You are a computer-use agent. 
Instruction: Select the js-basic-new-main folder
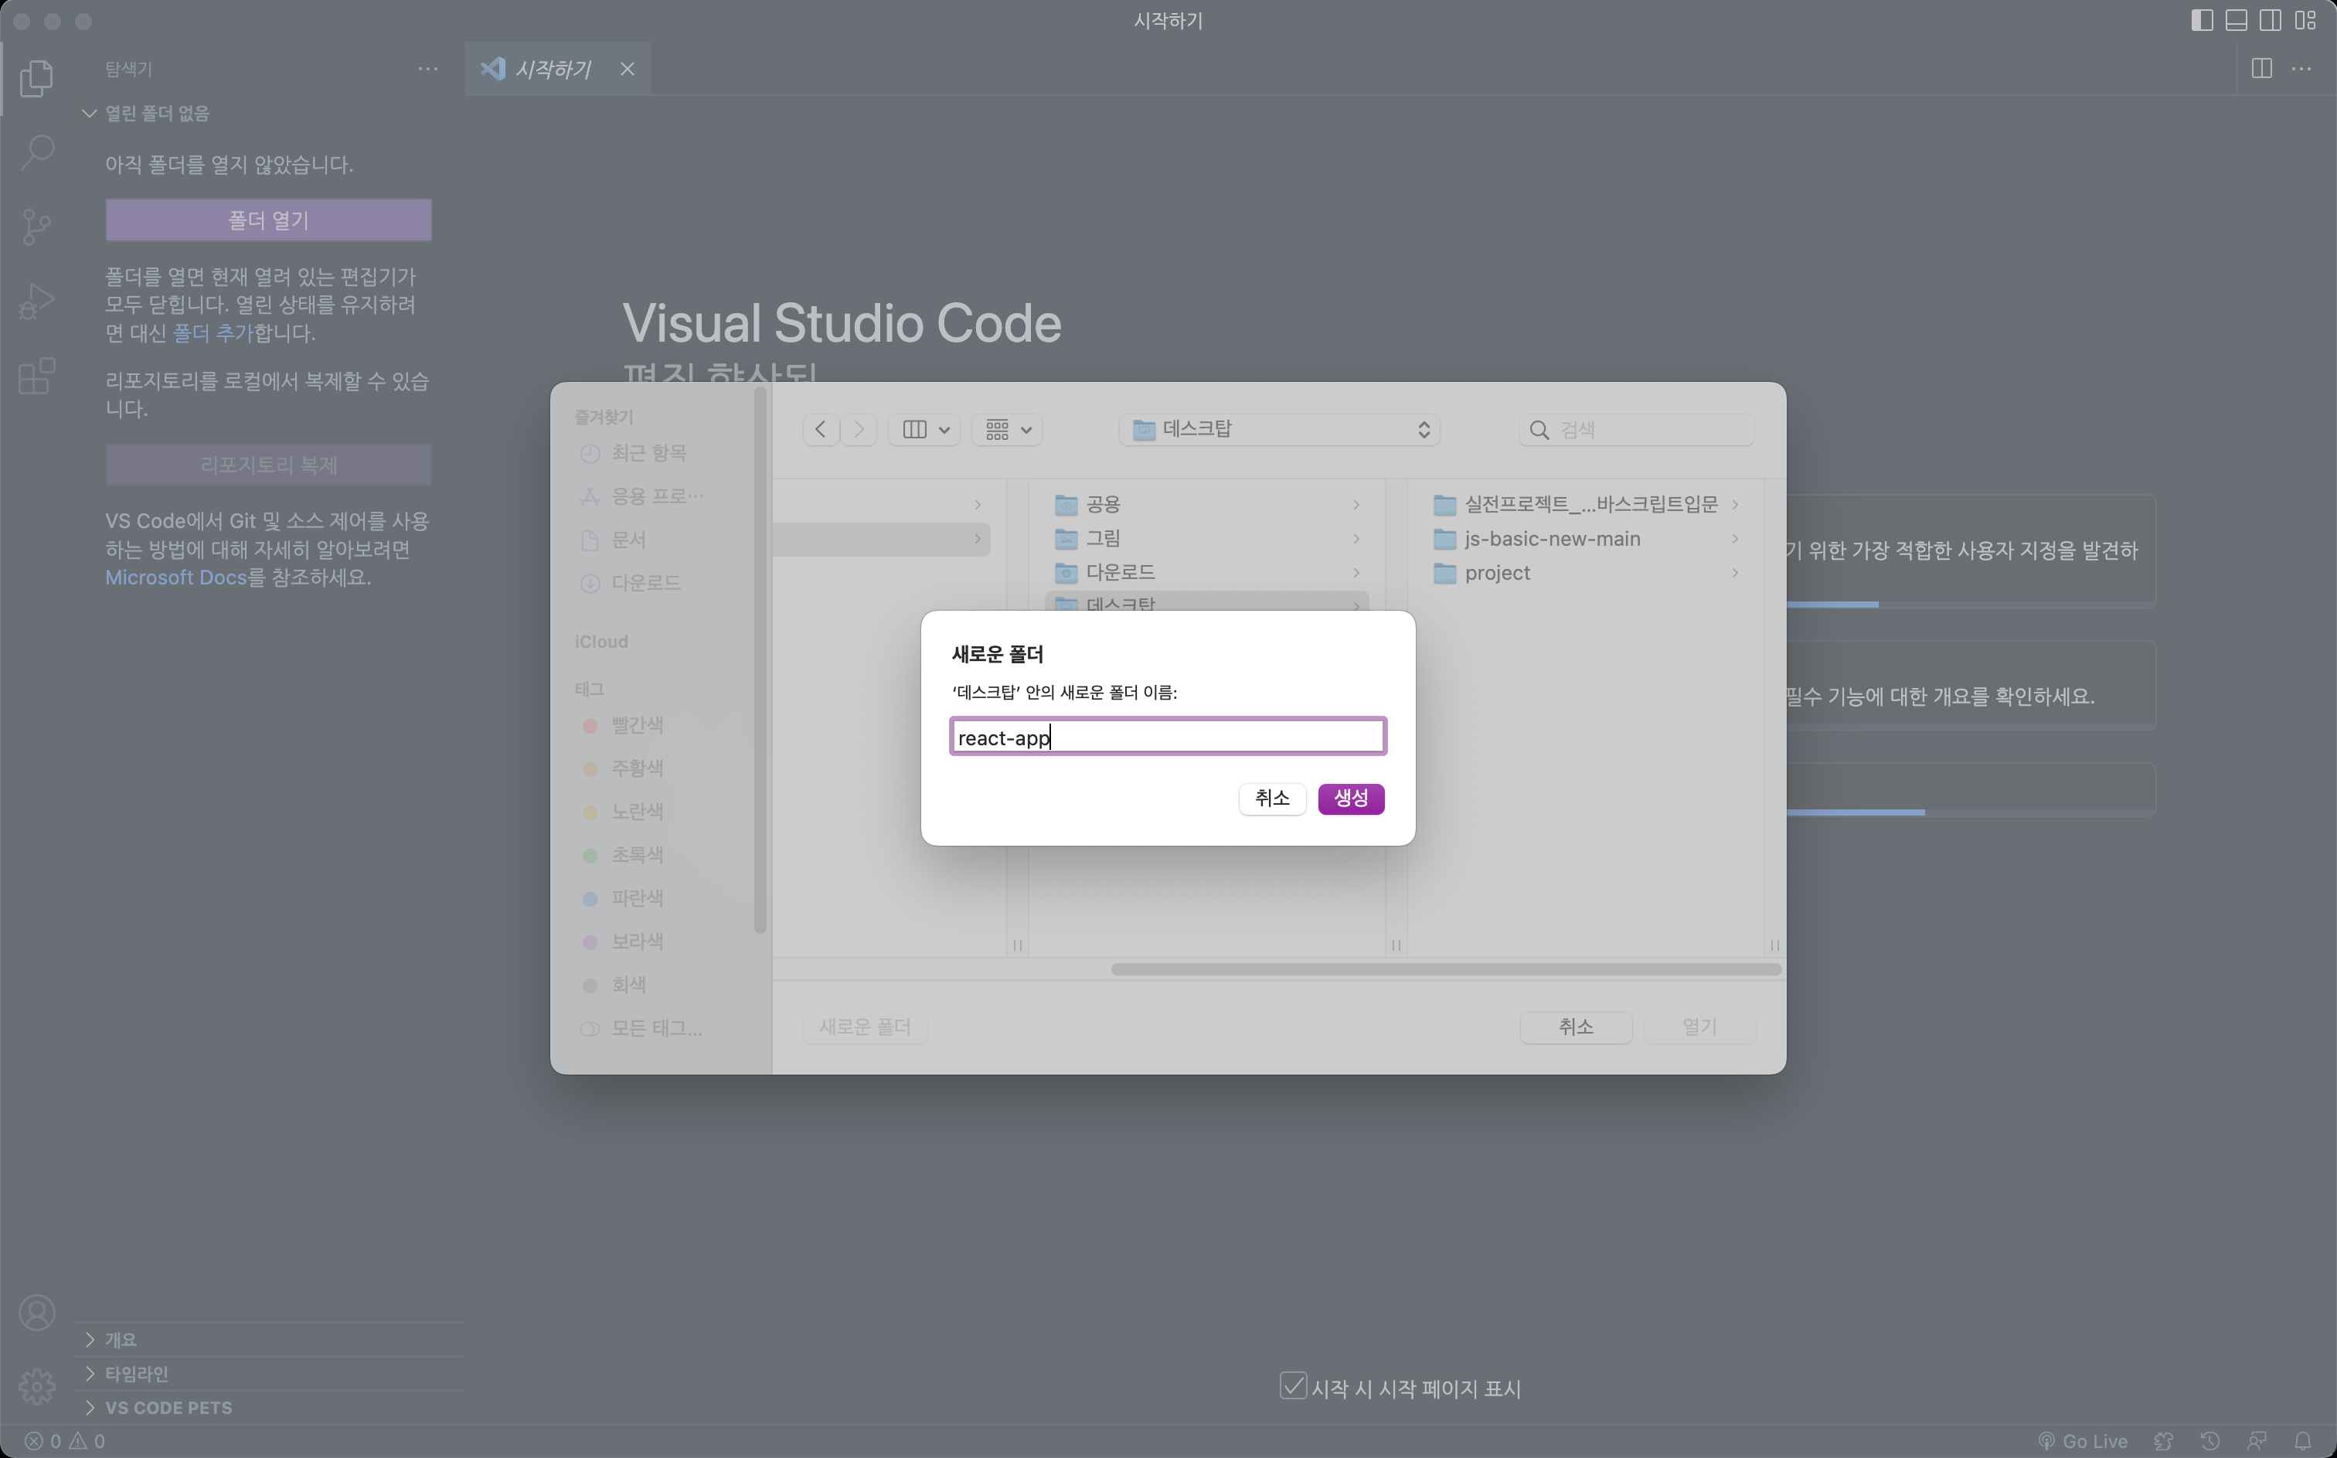point(1587,539)
